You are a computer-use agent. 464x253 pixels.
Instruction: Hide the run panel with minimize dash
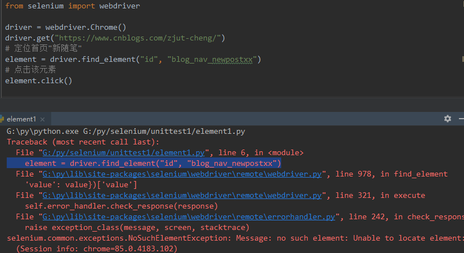click(x=461, y=119)
